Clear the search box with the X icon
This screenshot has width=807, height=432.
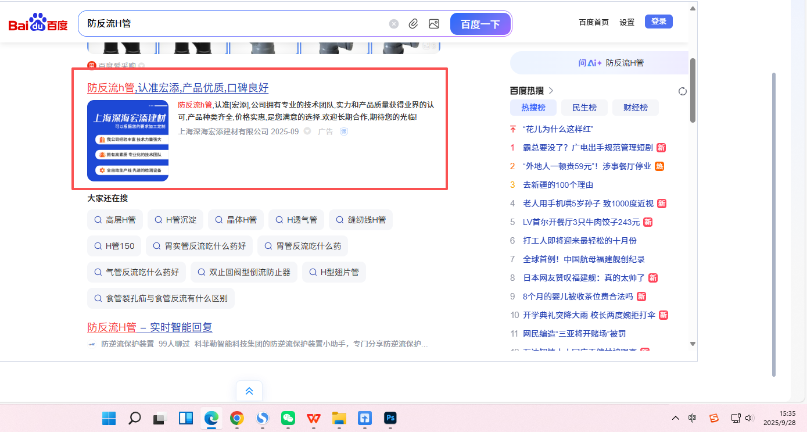[394, 24]
